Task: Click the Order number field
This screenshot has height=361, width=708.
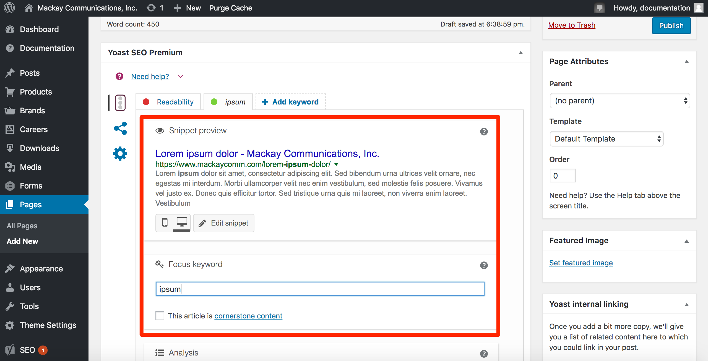Action: click(x=563, y=176)
